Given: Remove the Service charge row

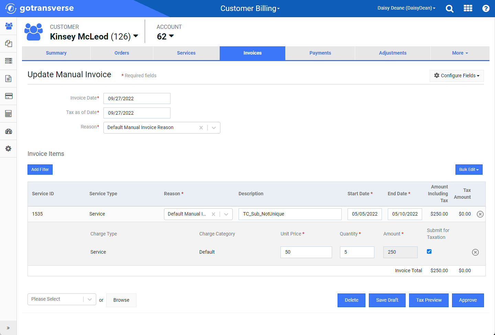Looking at the screenshot, I should (x=475, y=252).
